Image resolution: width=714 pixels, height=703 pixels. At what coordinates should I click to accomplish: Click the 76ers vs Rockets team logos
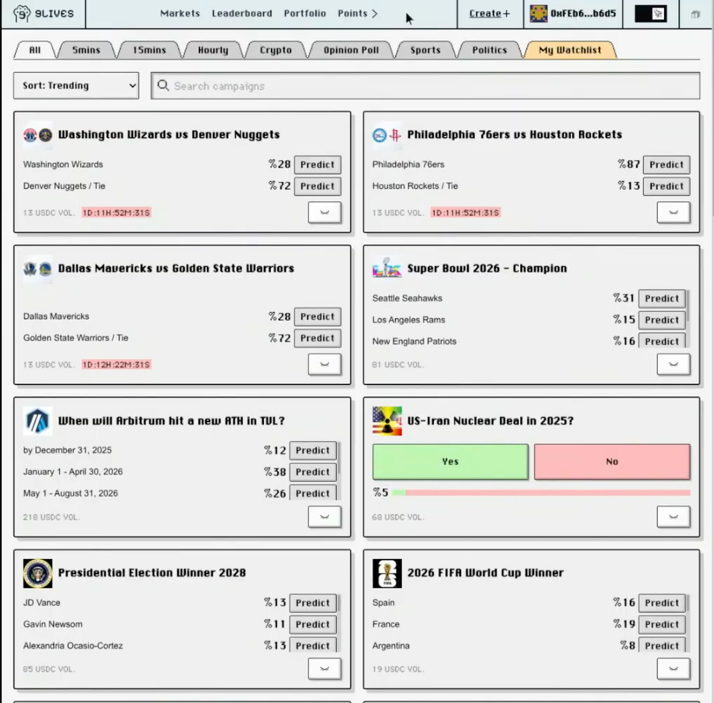pos(387,135)
